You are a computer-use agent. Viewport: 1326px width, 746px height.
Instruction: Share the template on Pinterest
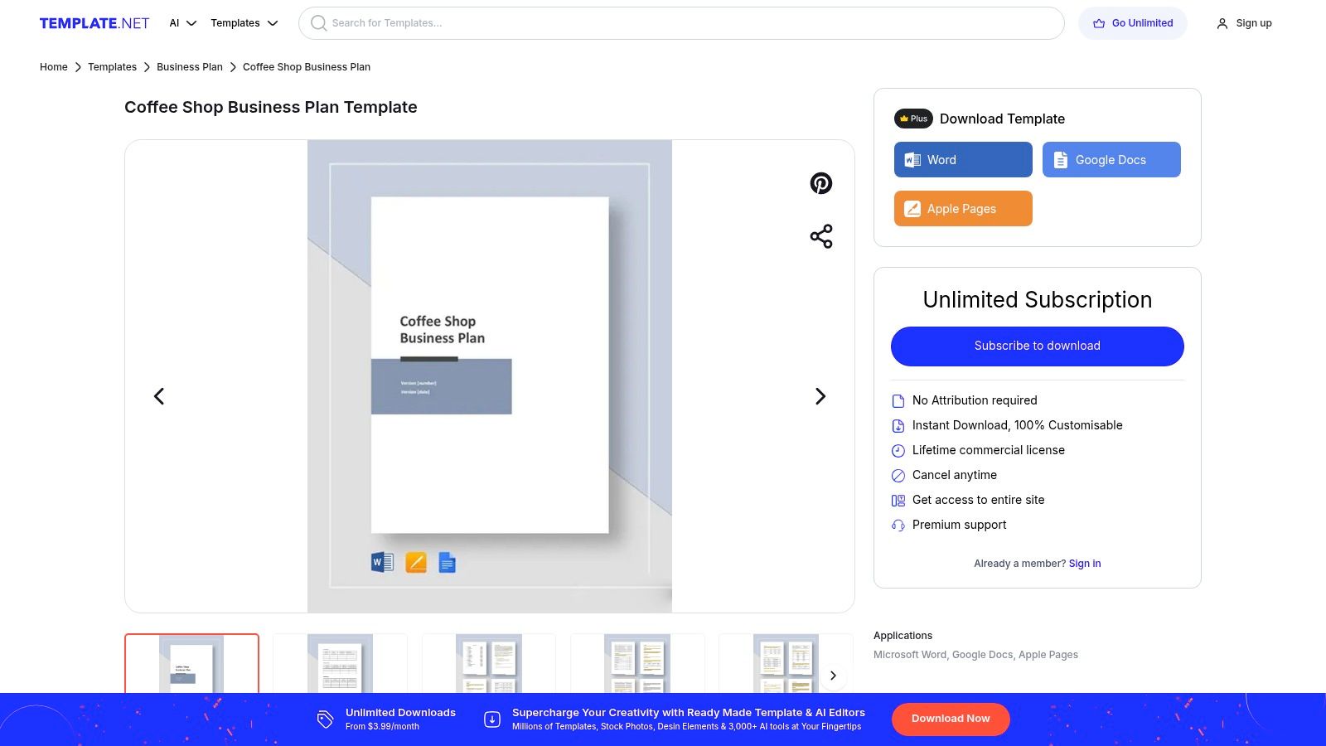click(821, 183)
